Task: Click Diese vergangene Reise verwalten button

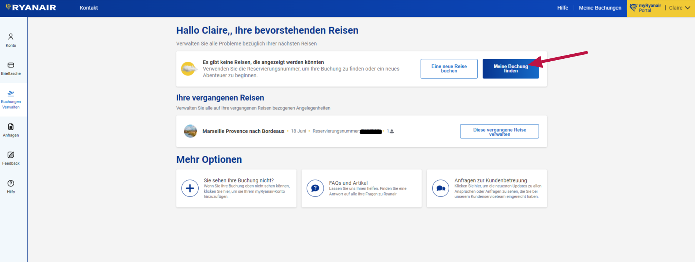Action: pyautogui.click(x=499, y=131)
